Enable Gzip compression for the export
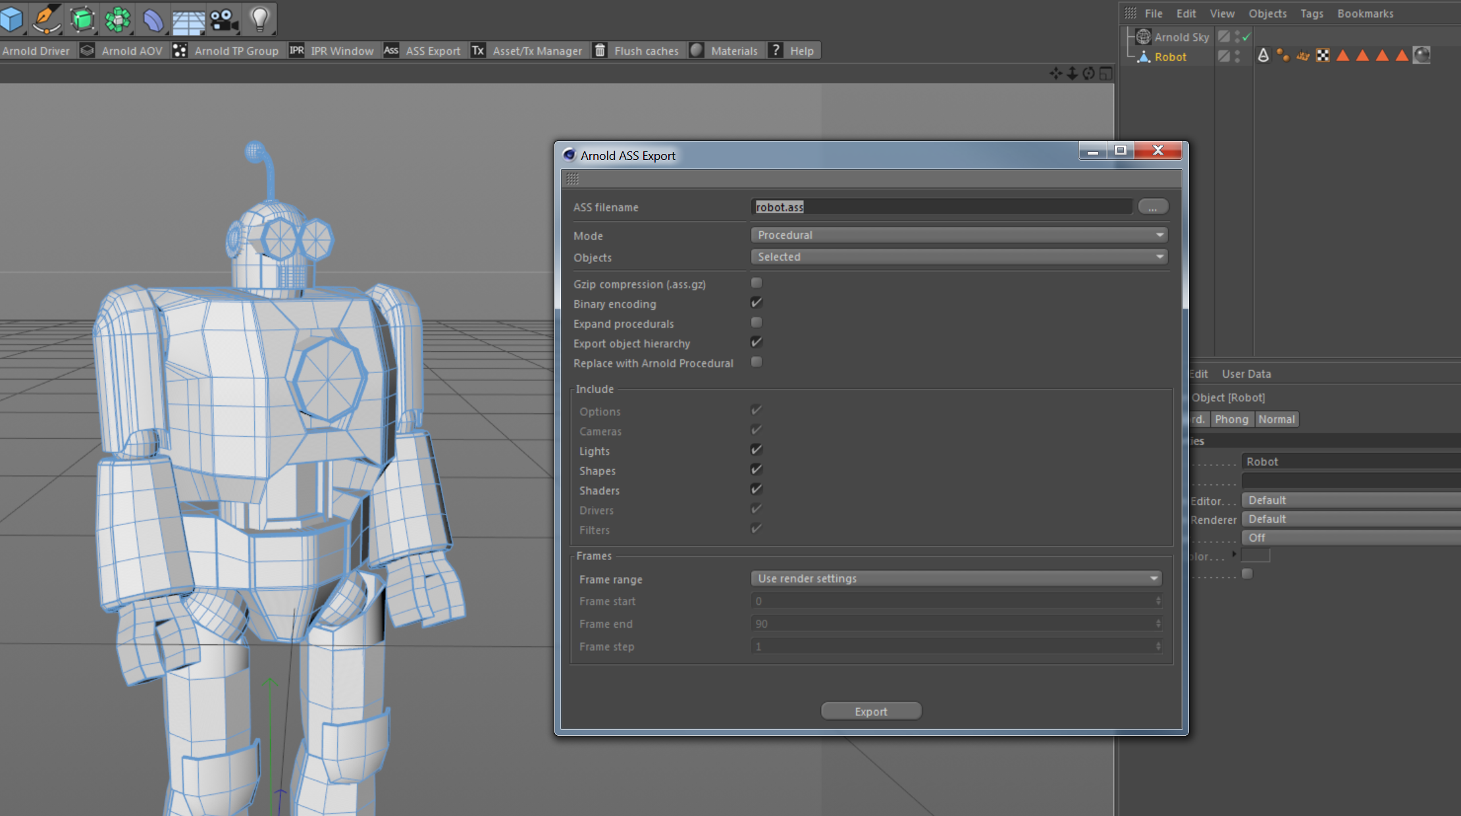1461x816 pixels. 756,283
